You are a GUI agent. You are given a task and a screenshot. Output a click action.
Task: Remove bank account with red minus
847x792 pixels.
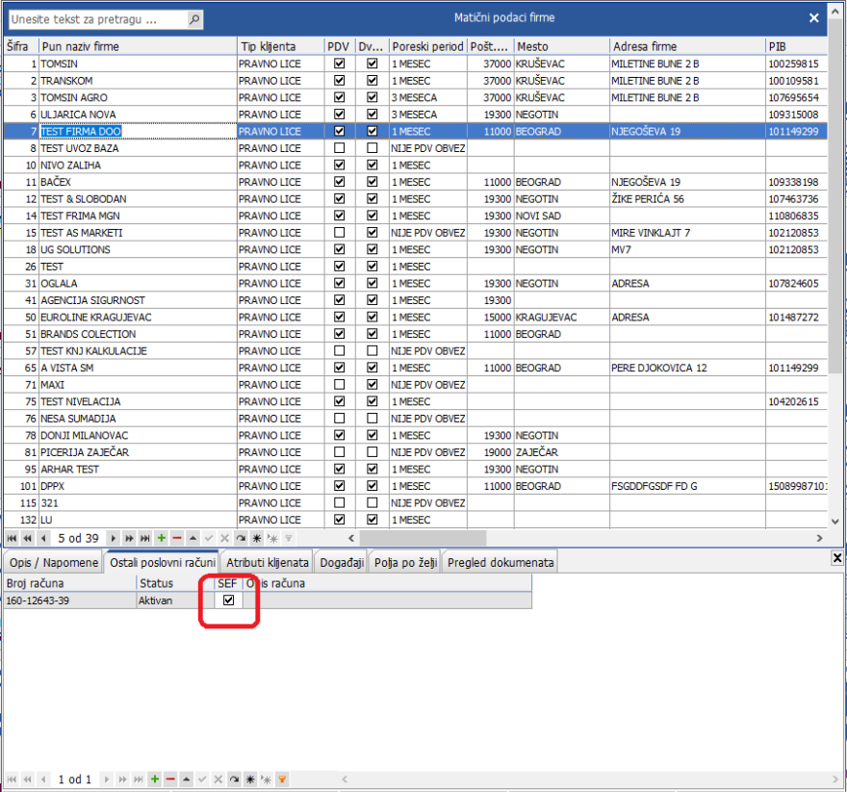[170, 779]
